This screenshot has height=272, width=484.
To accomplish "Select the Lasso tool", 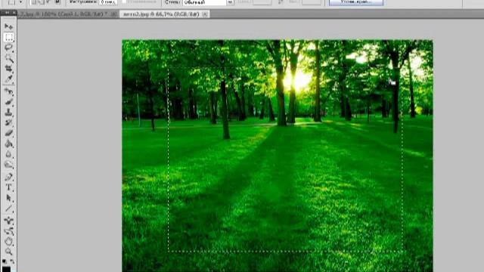I will 8,48.
